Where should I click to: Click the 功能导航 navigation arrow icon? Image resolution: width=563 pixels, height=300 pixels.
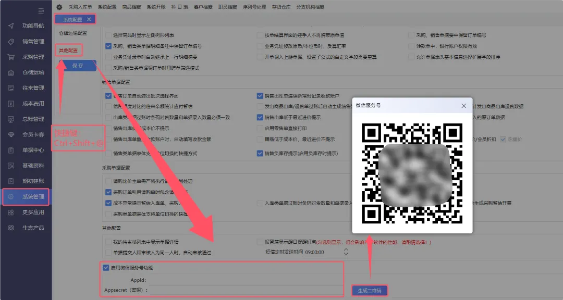(x=11, y=26)
